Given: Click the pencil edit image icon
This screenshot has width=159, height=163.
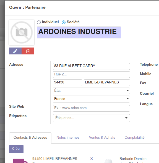Looking at the screenshot, I should tap(15, 51).
